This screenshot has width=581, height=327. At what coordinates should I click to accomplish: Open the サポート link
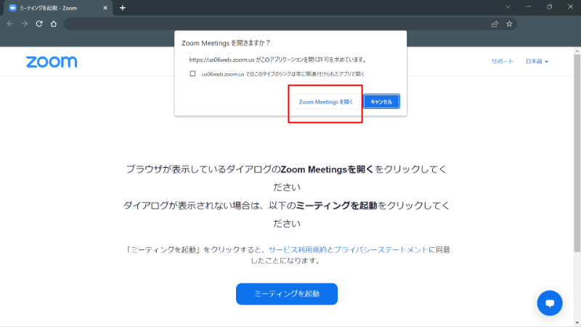[x=502, y=62]
